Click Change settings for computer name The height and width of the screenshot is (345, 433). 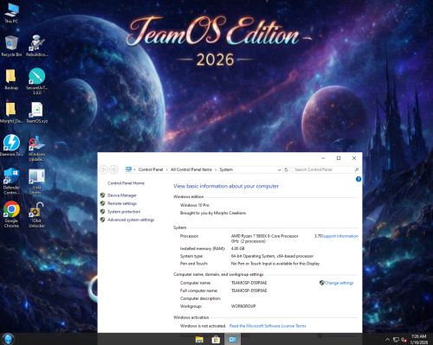[x=339, y=283]
